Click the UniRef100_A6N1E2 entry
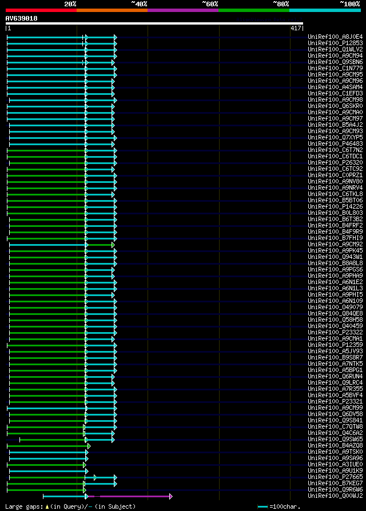Image resolution: width=366 pixels, height=511 pixels. pyautogui.click(x=335, y=282)
